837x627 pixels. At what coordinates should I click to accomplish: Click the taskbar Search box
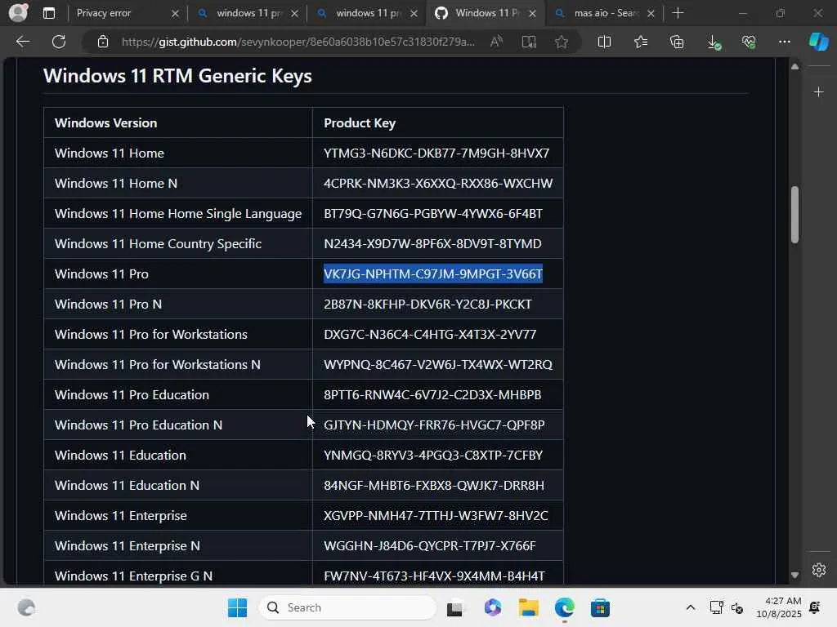(x=347, y=607)
